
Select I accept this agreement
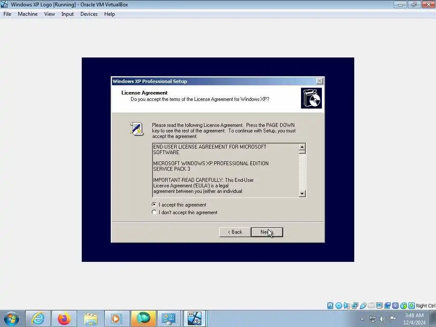point(179,205)
